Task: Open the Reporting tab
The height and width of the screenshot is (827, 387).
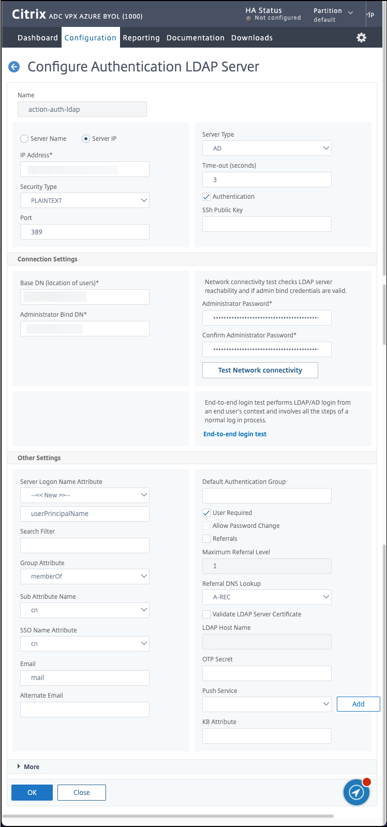Action: [141, 38]
